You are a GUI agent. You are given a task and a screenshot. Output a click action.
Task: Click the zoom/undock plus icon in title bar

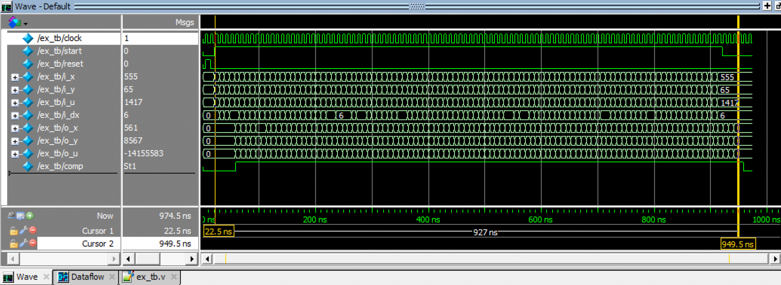pyautogui.click(x=767, y=6)
